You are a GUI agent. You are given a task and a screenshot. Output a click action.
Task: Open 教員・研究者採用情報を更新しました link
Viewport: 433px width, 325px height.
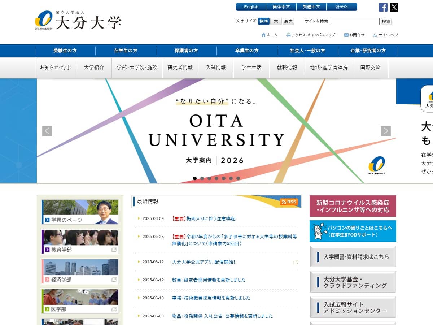pos(209,280)
